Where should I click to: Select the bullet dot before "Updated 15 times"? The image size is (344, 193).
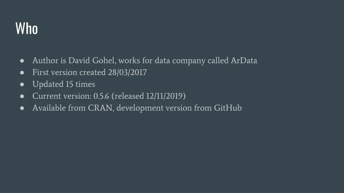[22, 84]
